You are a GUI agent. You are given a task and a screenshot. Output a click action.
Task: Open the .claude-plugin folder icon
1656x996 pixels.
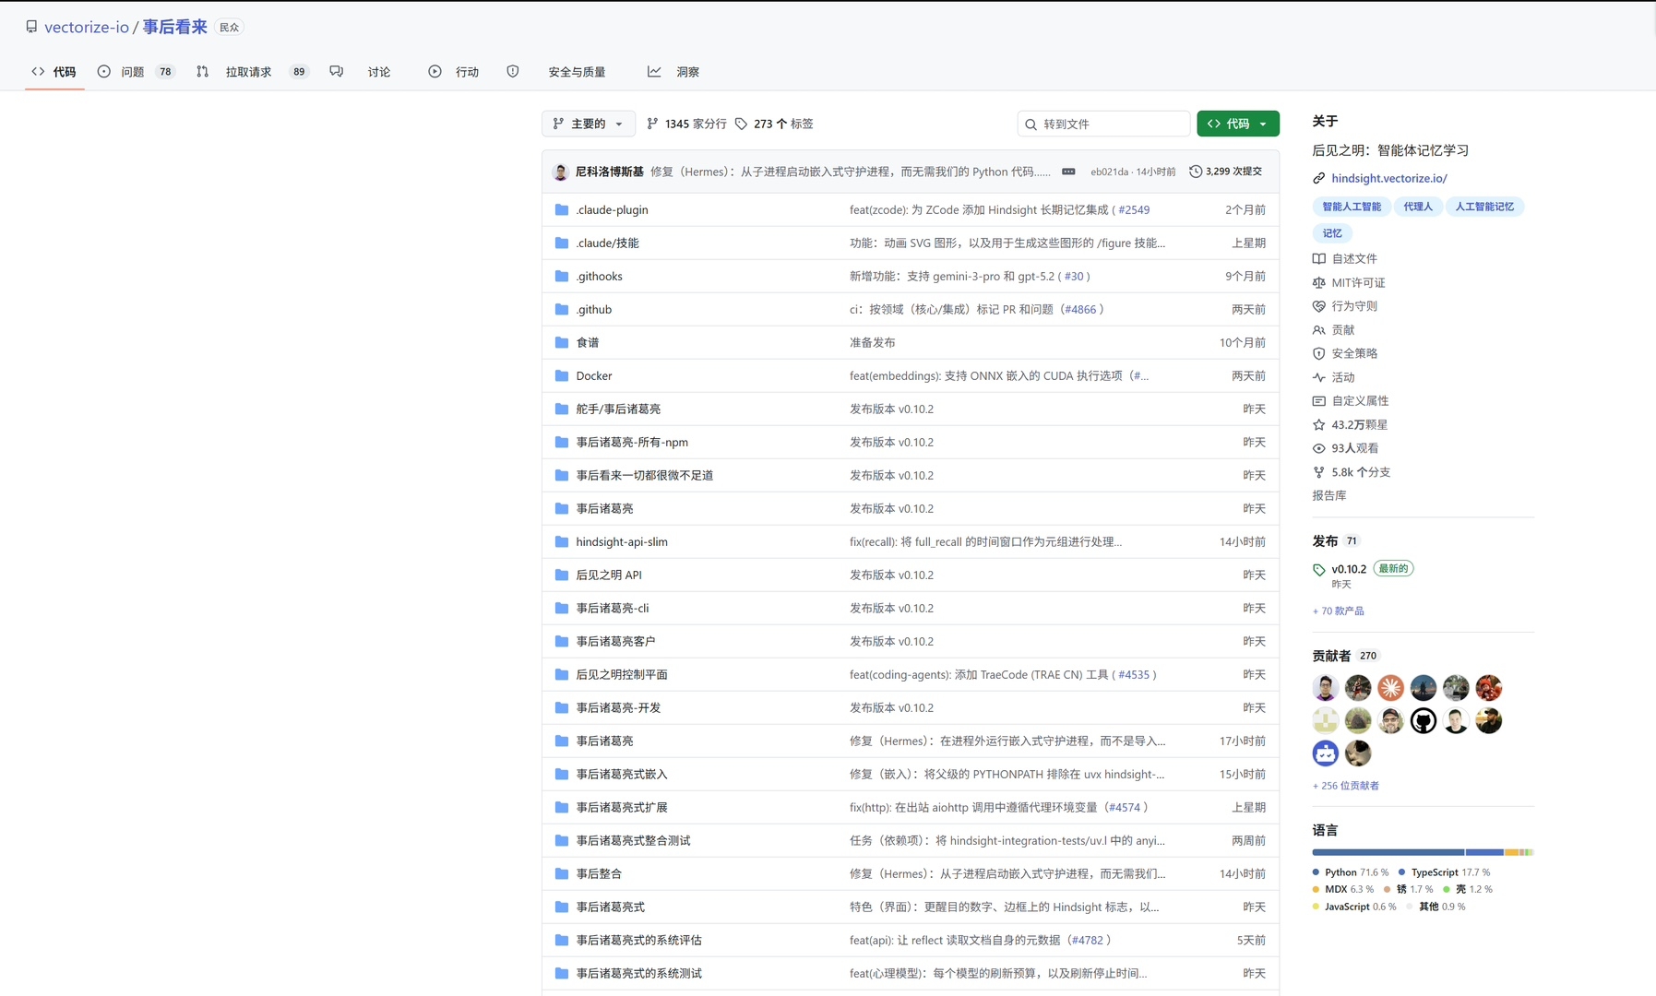click(561, 210)
